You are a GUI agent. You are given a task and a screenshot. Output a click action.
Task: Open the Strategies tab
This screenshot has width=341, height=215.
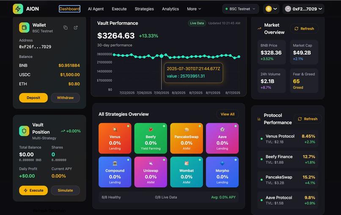(144, 9)
